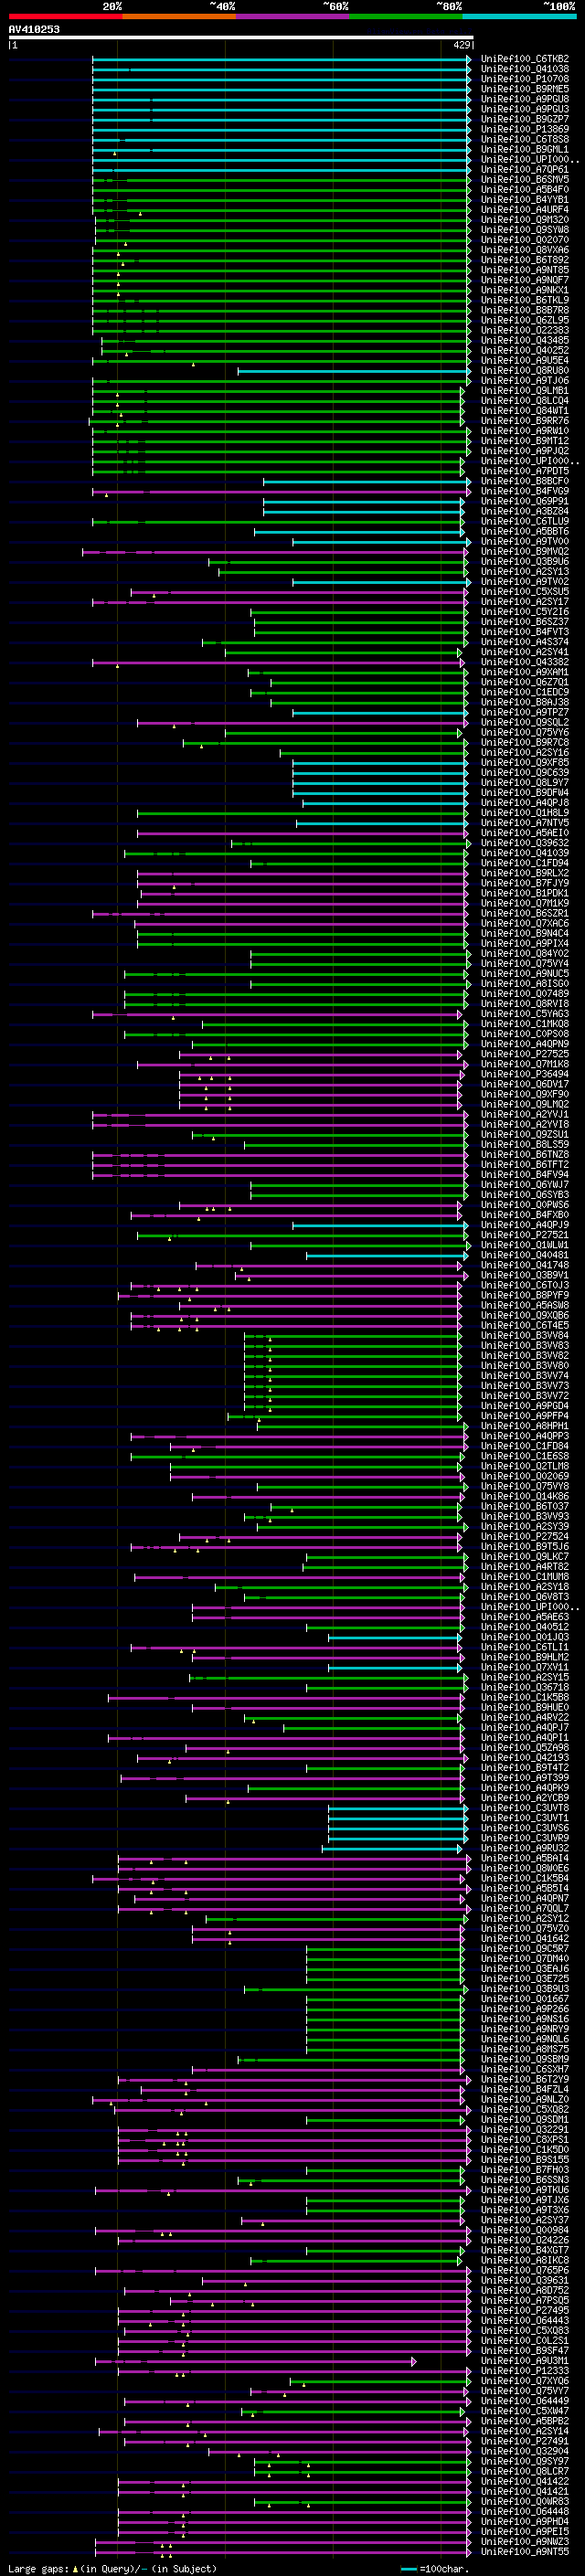Select label UniRef100_A9PHD4
585x2576 pixels.
point(525,2521)
